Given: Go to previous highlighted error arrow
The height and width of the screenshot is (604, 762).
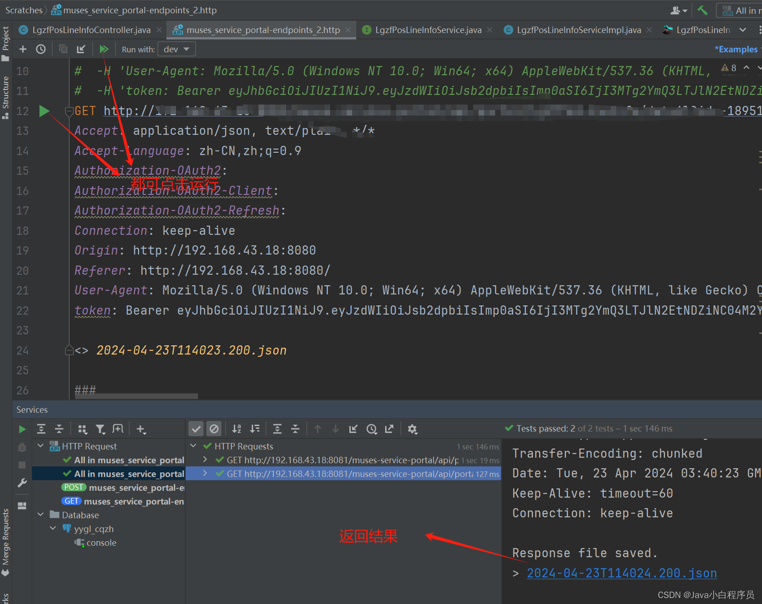Looking at the screenshot, I should [x=746, y=68].
